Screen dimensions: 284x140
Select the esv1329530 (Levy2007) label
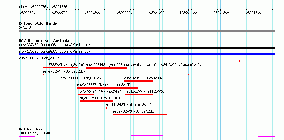[144, 78]
